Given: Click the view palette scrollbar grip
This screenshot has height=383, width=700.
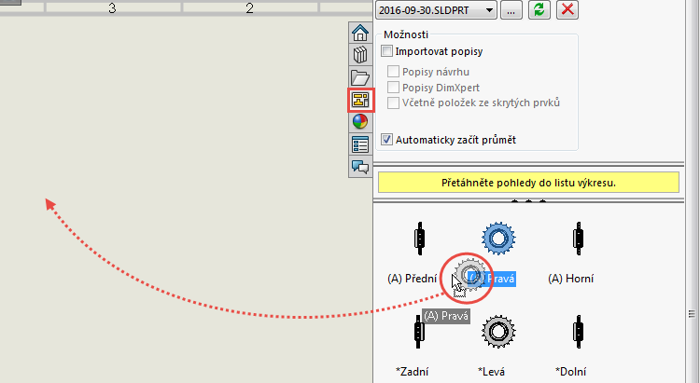Looking at the screenshot, I should tap(692, 314).
